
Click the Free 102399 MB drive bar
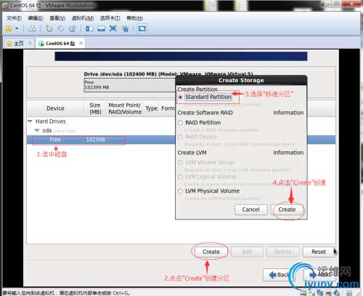pyautogui.click(x=129, y=85)
